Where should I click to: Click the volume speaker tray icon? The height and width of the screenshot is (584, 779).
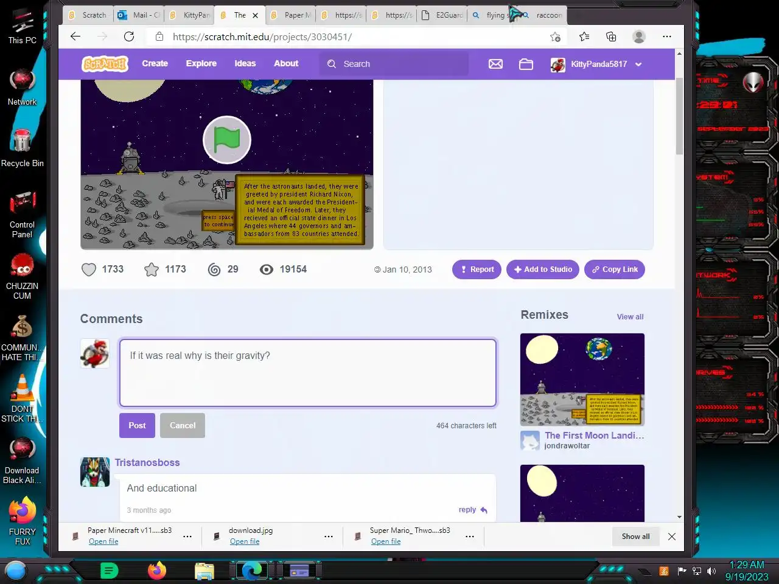point(711,571)
